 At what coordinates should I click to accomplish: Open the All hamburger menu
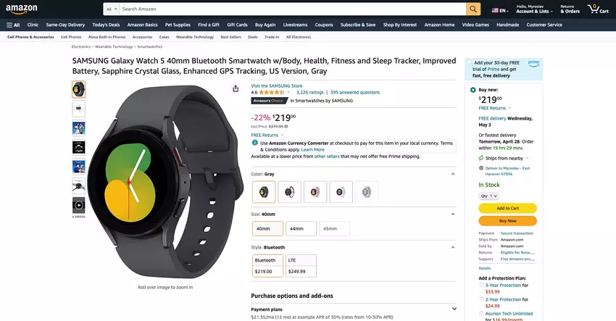coord(13,25)
